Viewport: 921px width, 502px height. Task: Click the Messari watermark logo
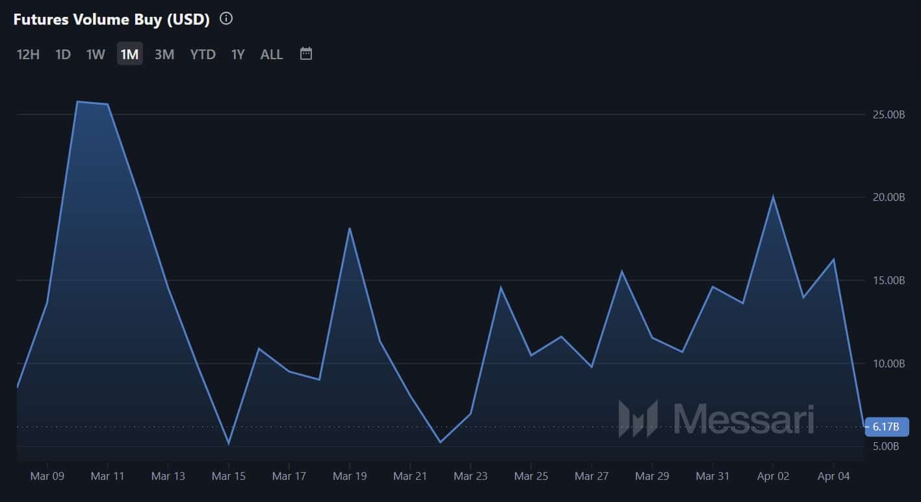[716, 418]
